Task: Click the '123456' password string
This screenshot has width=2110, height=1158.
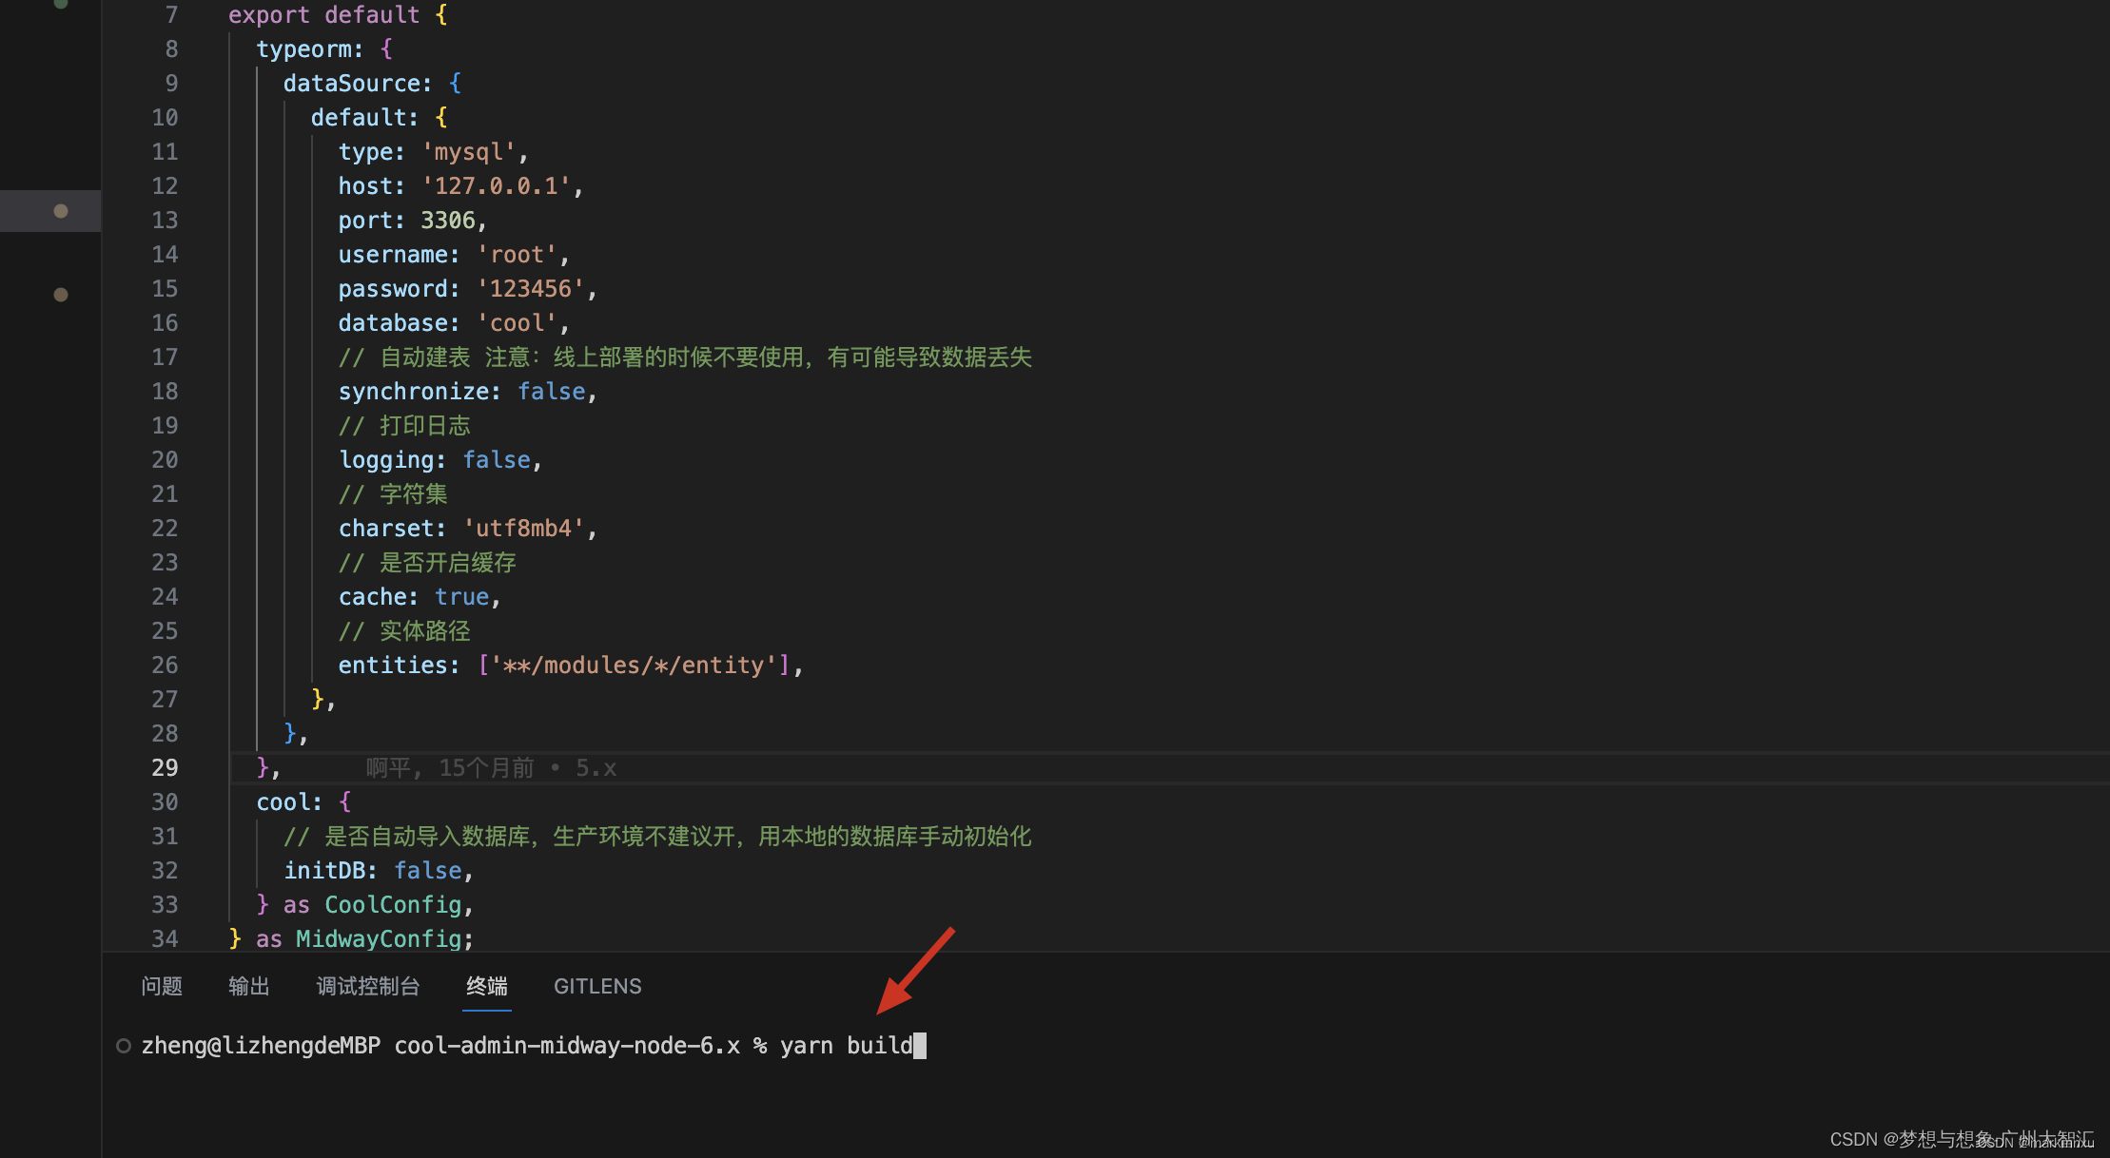Action: (531, 289)
